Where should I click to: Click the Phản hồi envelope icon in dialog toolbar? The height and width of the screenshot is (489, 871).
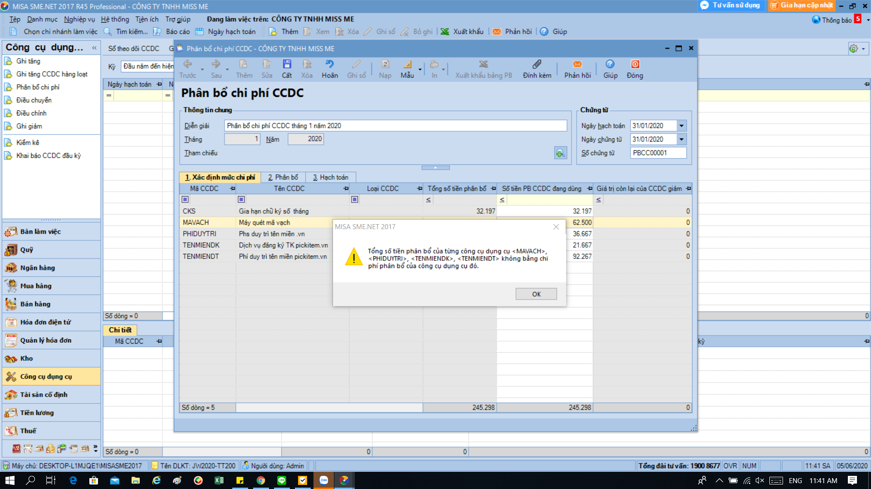point(577,64)
